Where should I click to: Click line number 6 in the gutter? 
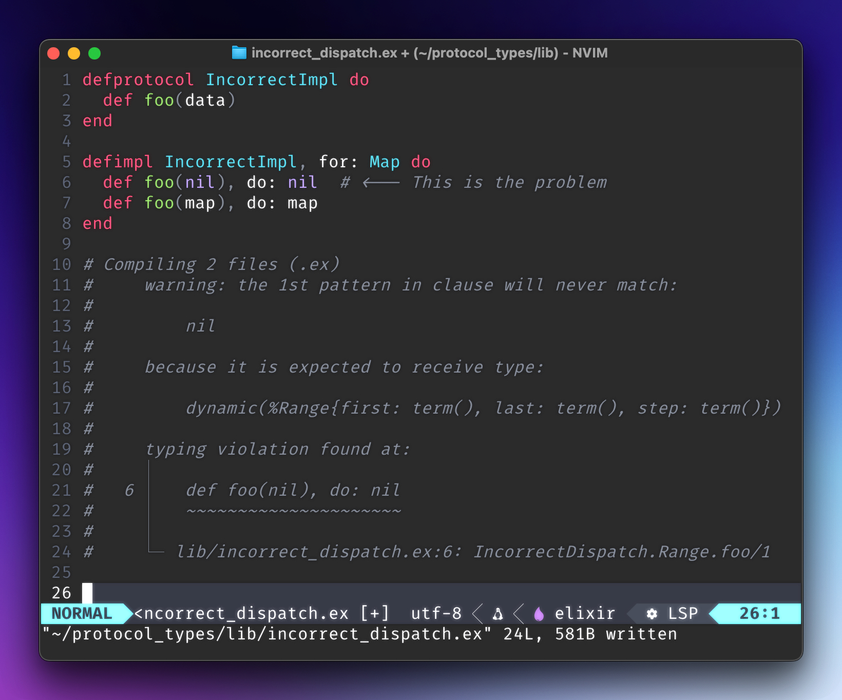coord(67,183)
